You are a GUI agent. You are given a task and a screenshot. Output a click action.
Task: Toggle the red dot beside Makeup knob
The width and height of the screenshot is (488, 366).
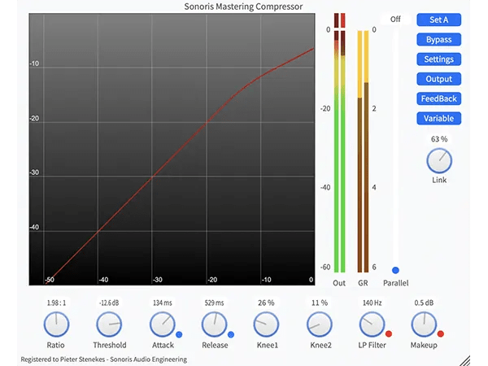441,334
